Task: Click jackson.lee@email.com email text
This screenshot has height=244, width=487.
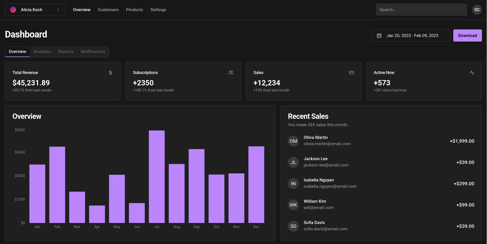Action: (x=326, y=165)
